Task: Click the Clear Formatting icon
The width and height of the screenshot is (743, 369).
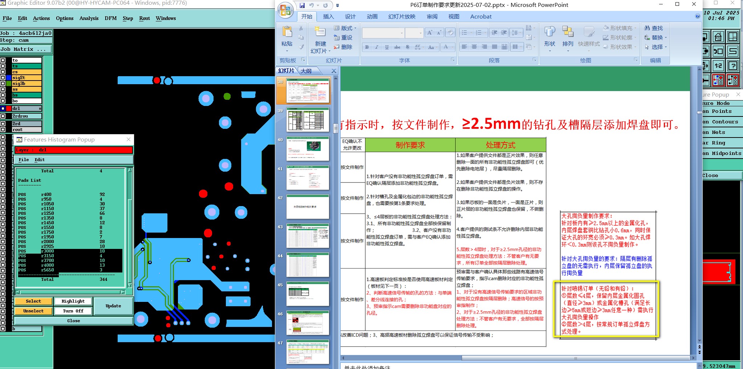Action: (x=450, y=33)
